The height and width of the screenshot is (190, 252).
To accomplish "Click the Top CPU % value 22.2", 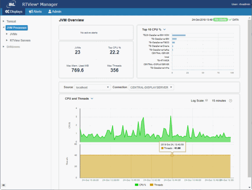I will 115,52.
